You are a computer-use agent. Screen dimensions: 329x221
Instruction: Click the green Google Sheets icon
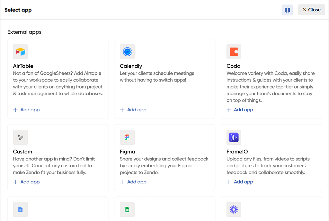127,209
